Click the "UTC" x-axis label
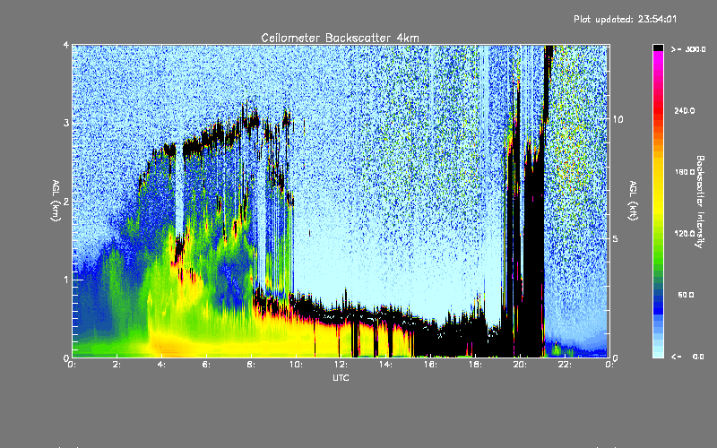Viewport: 717px width, 448px height. tap(341, 377)
